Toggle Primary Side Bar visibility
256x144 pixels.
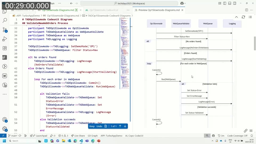click(x=225, y=3)
